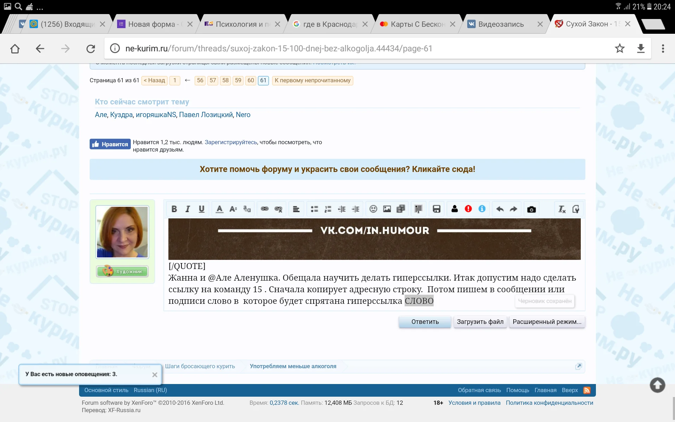Open the browser menu with three dots
Viewport: 675px width, 422px height.
[663, 48]
